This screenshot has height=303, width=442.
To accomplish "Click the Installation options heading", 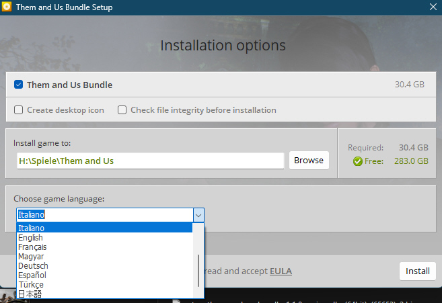I will [x=223, y=45].
